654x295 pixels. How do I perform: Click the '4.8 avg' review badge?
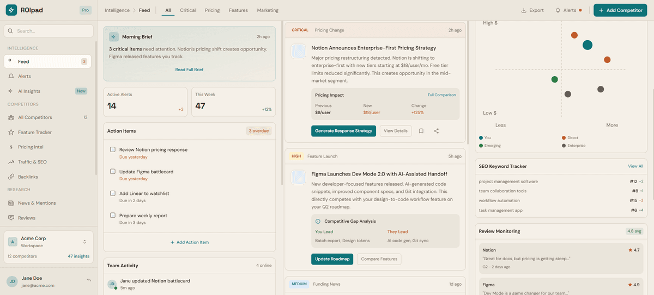point(635,231)
